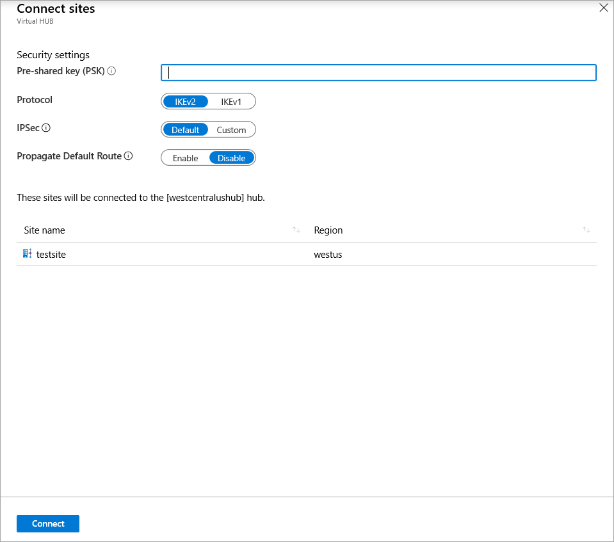Focus the Pre-shared key input field

378,72
